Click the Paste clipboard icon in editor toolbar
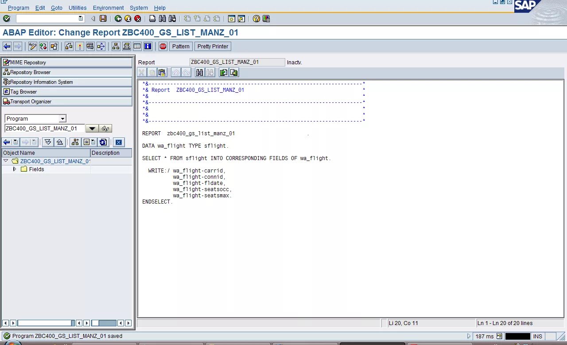Screen dimensions: 567x345 click(x=163, y=73)
